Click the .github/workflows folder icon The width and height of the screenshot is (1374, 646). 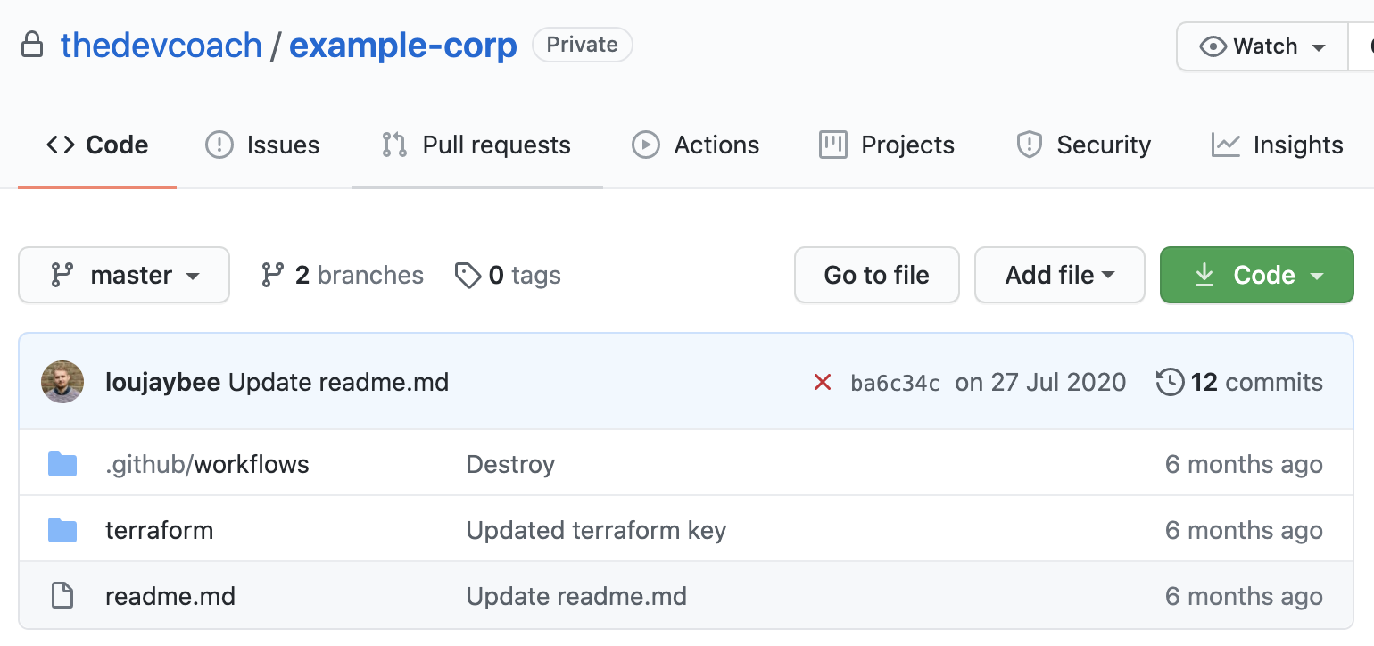62,463
